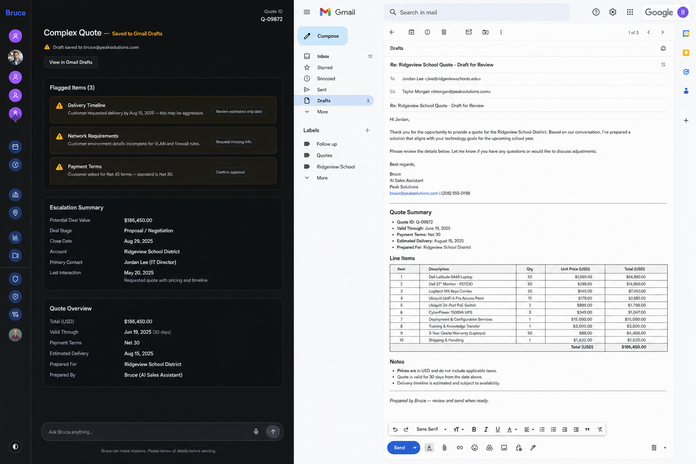The width and height of the screenshot is (696, 464).
Task: Toggle italic formatting in the compose toolbar
Action: [486, 430]
